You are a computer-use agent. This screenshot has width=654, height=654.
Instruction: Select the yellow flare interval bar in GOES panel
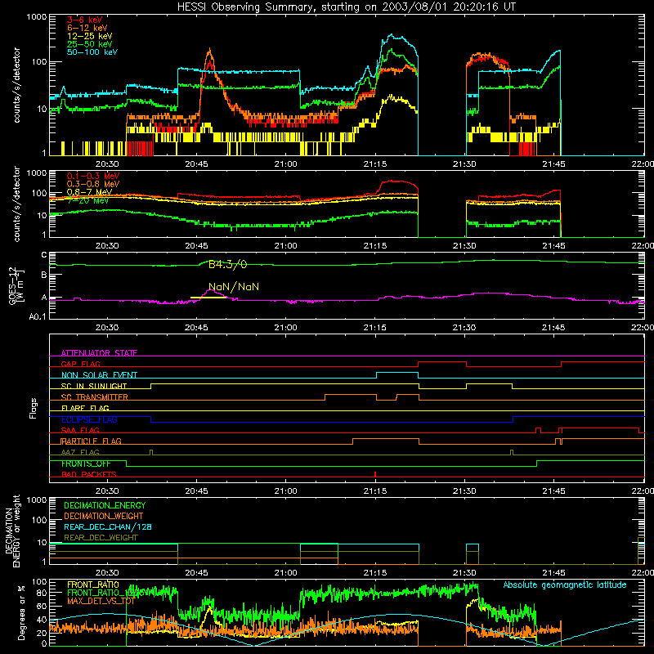coord(208,298)
